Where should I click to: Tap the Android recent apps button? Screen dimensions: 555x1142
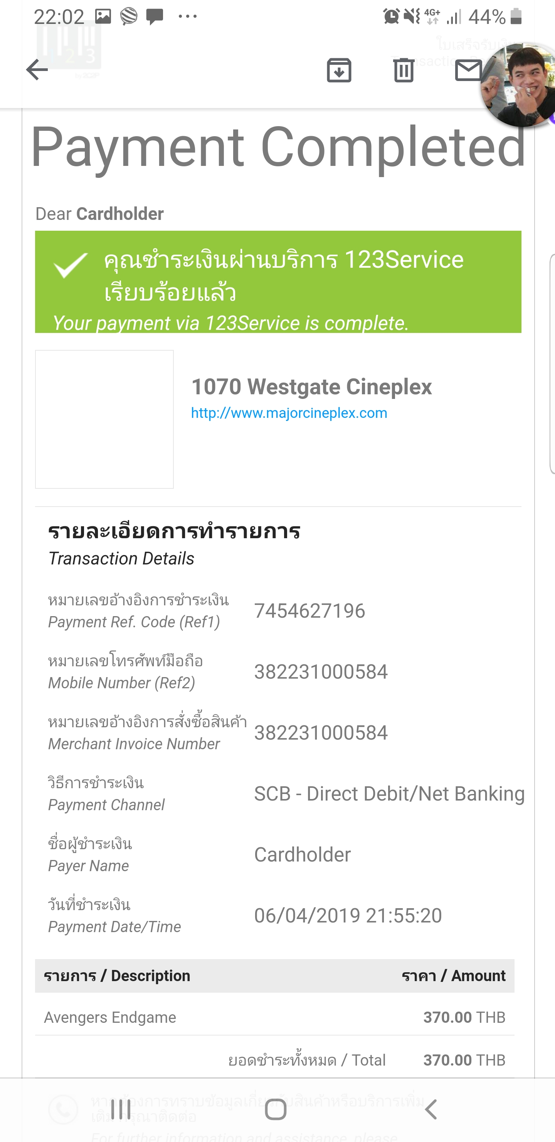pos(121,1110)
